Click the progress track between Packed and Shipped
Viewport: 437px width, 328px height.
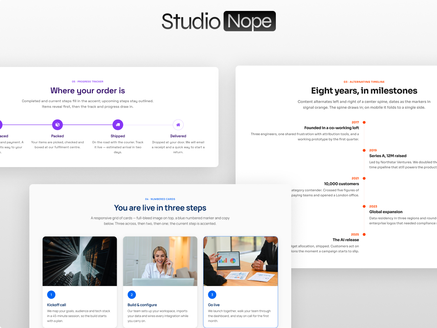click(88, 125)
